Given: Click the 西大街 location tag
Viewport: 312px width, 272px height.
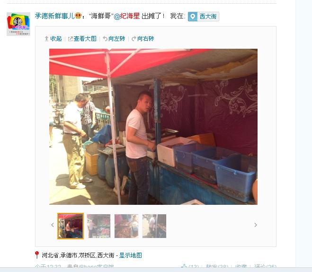Looking at the screenshot, I should (204, 16).
